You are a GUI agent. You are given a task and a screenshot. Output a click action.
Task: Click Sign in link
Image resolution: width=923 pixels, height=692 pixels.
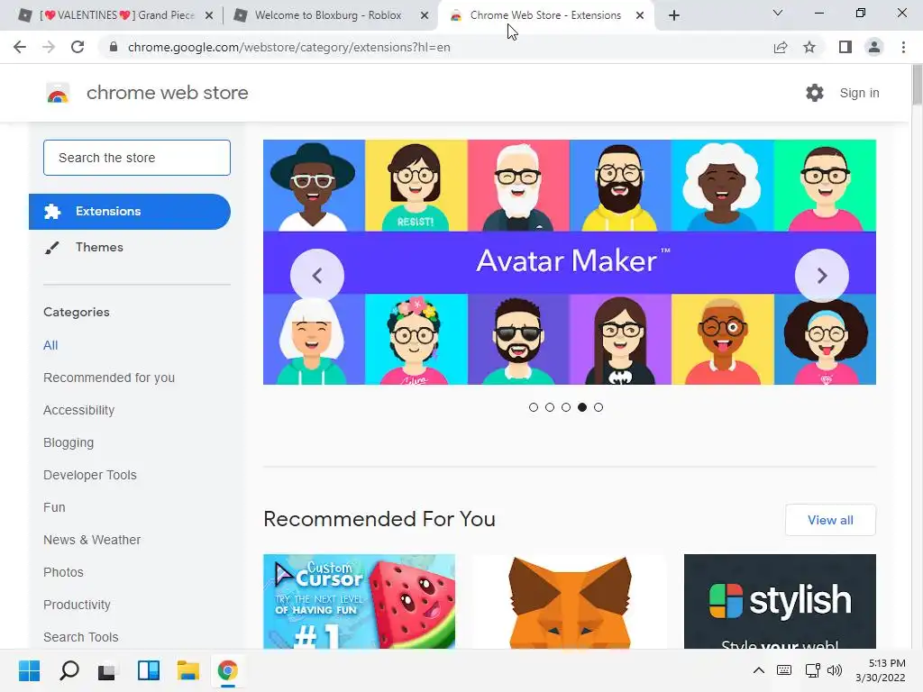[859, 93]
